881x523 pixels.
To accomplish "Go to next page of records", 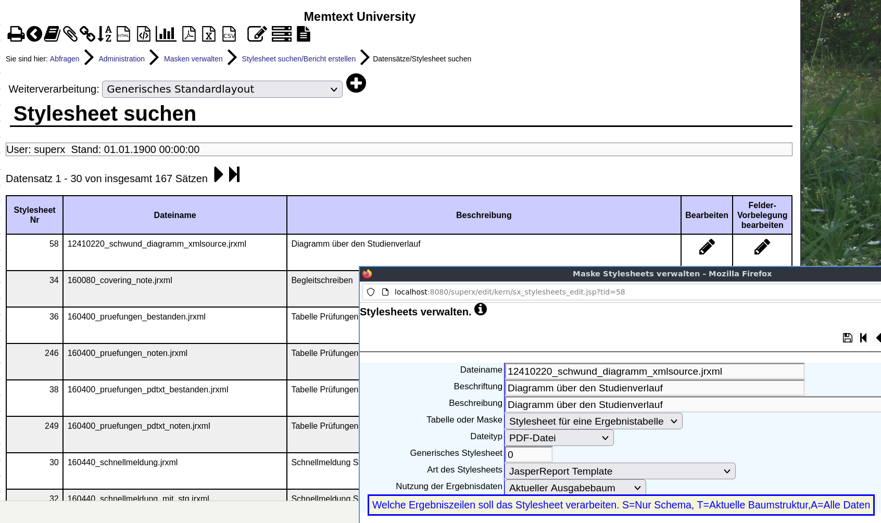I will (x=219, y=174).
